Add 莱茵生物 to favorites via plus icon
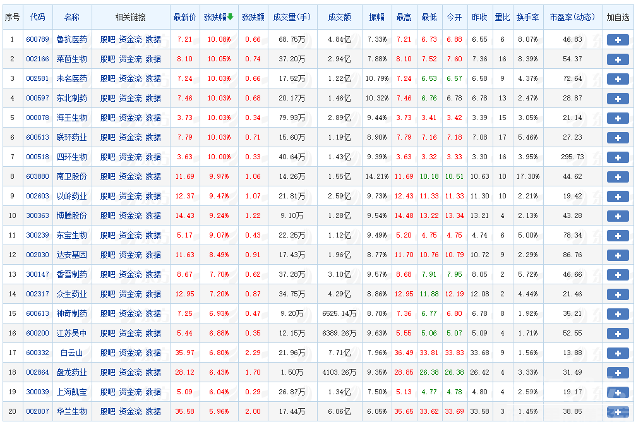Screen dimensions: 636x429 (x=617, y=59)
